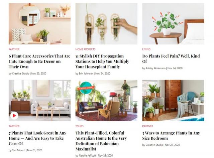Open the Australian bohemian home image
Image resolution: width=214 pixels, height=158 pixels.
tap(106, 101)
